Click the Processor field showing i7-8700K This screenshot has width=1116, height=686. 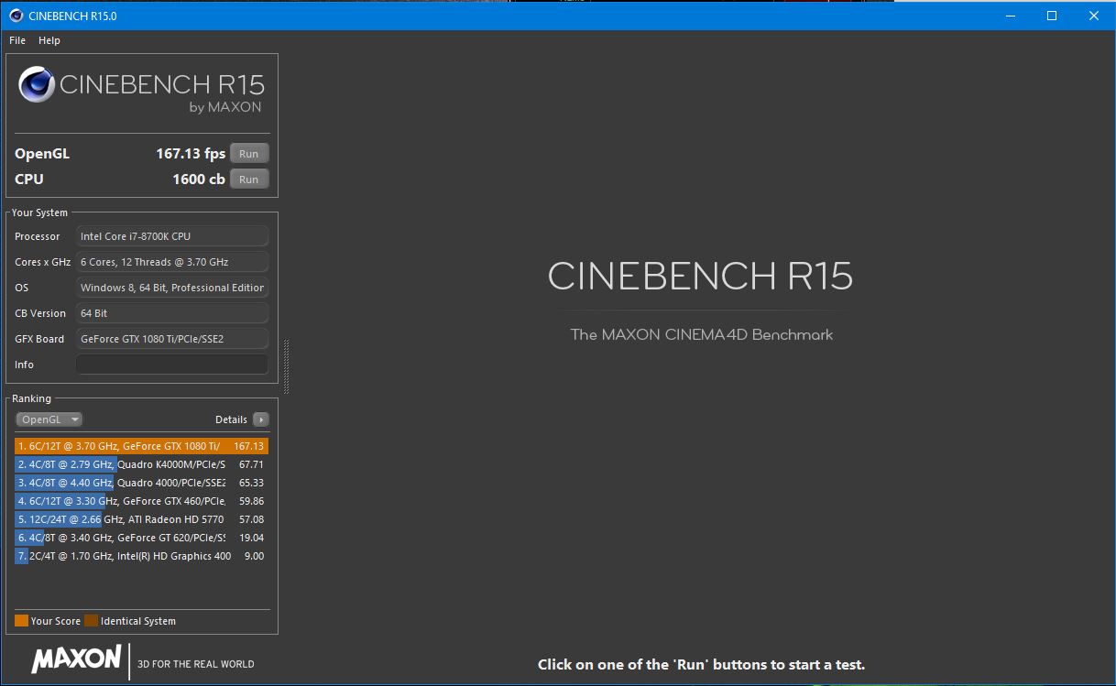[172, 236]
